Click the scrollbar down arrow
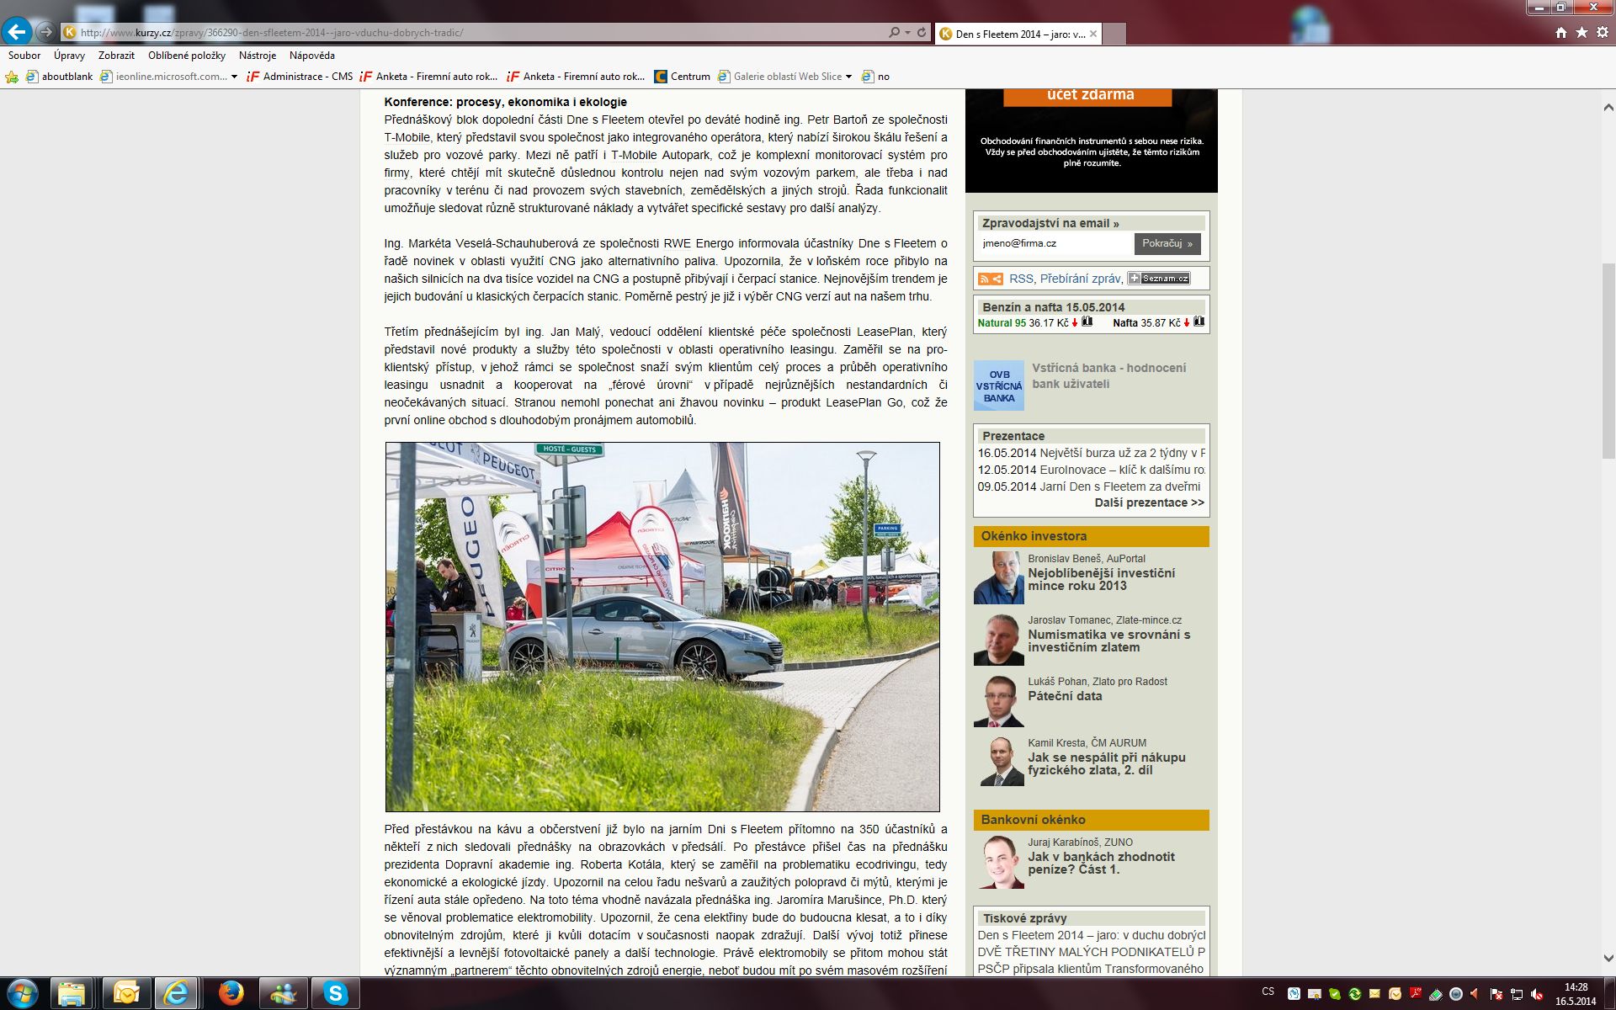Viewport: 1616px width, 1010px height. coord(1608,958)
